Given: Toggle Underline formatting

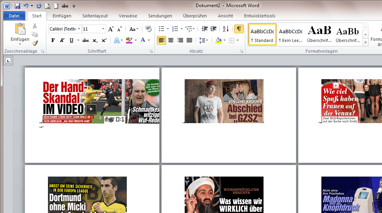Looking at the screenshot, I should coord(71,40).
